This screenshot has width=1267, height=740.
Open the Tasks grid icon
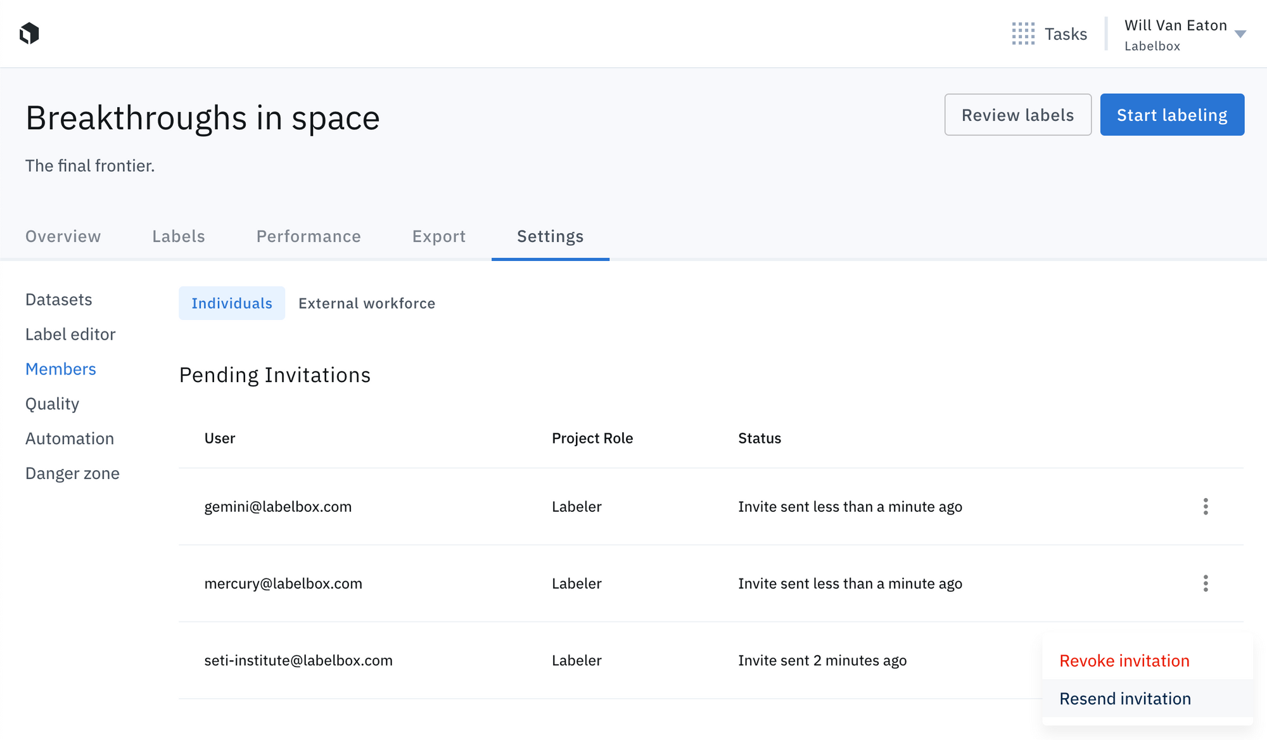click(1023, 34)
